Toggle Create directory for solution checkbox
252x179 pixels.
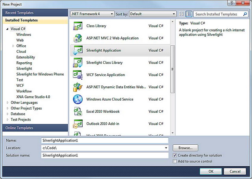coord(175,155)
